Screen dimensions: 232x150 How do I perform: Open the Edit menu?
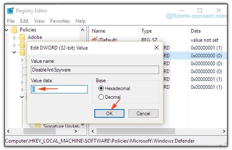coord(24,21)
